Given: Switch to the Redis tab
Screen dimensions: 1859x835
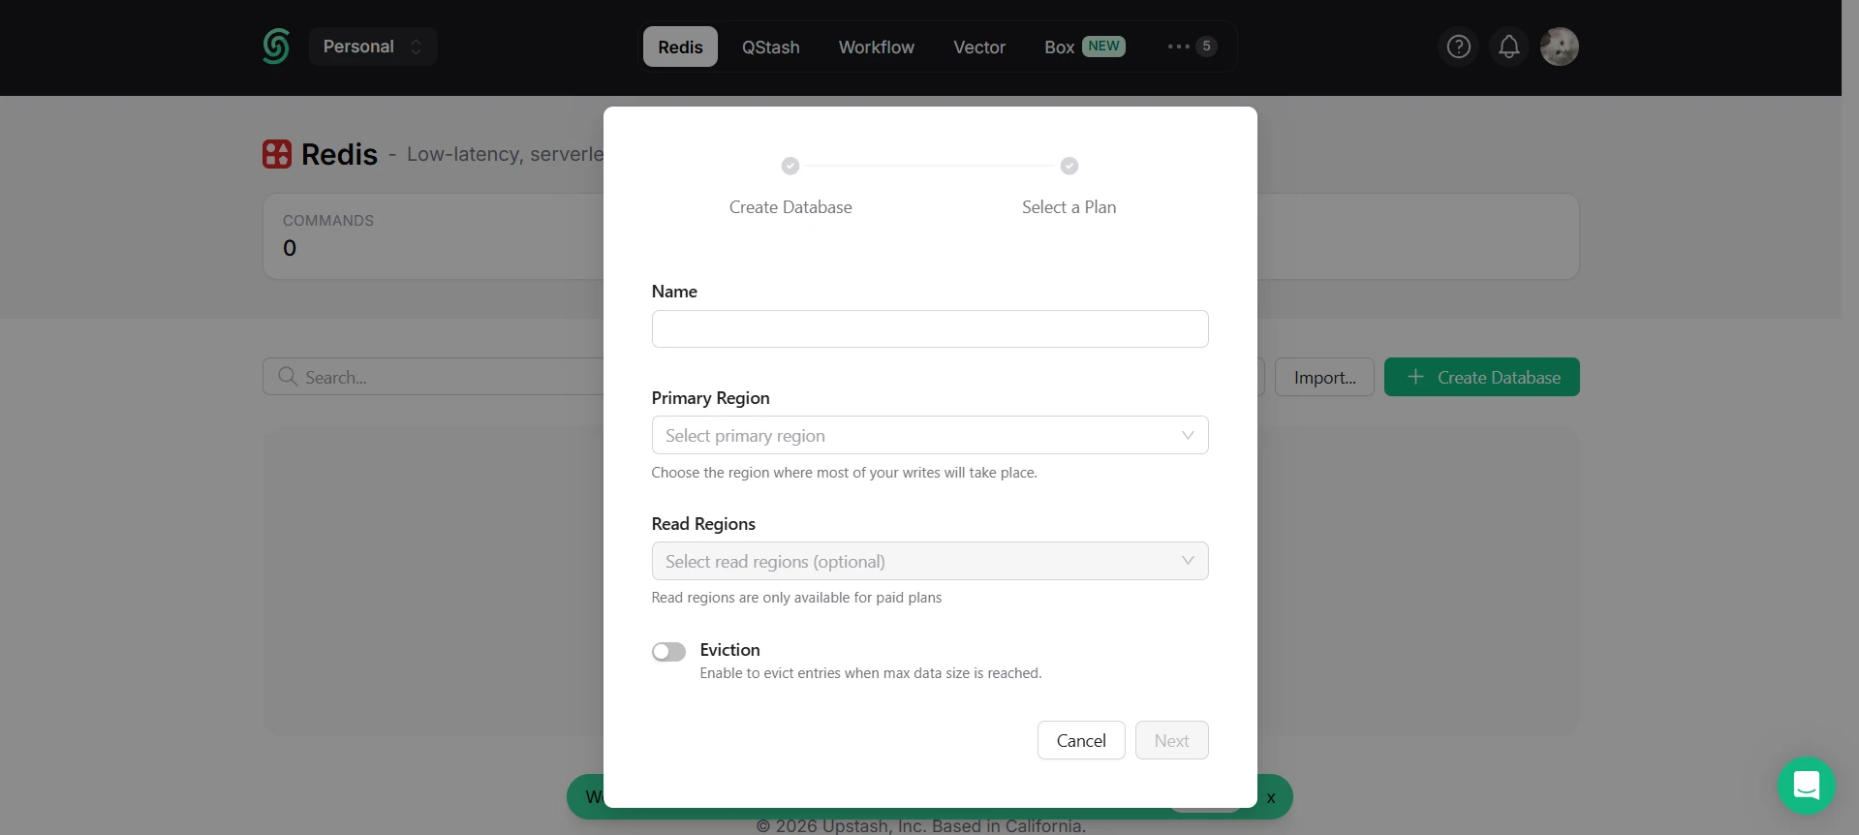Looking at the screenshot, I should tap(680, 46).
